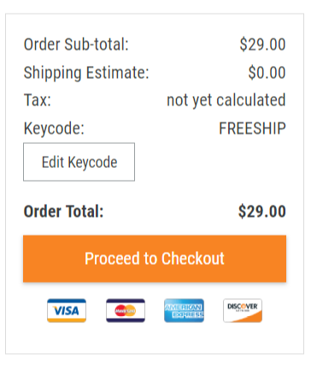Open the Edit Keycode button
Viewport: 317px width, 365px height.
click(79, 162)
